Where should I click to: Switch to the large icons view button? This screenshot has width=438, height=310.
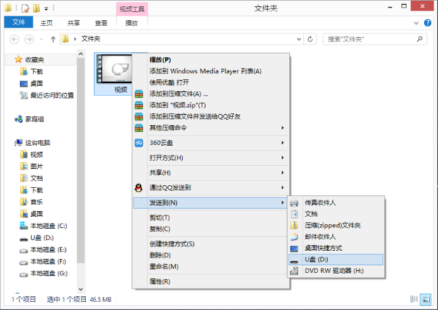[425, 299]
